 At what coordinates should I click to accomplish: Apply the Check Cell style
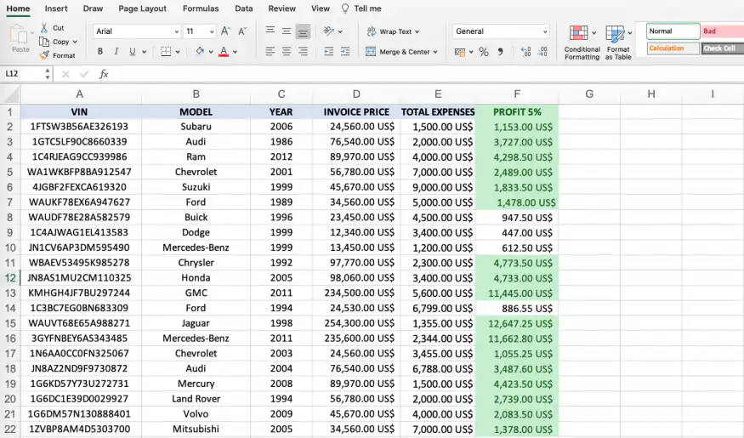pos(723,48)
